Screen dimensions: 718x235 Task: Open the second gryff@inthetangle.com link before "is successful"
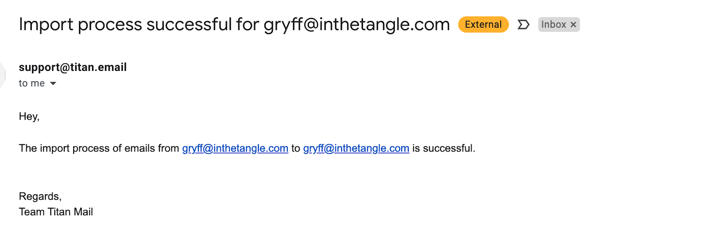(x=356, y=148)
